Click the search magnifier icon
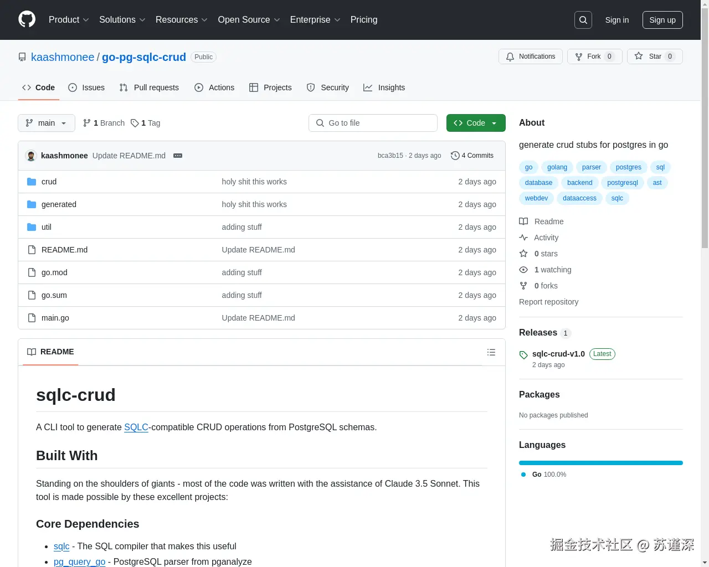This screenshot has height=567, width=709. (x=583, y=19)
